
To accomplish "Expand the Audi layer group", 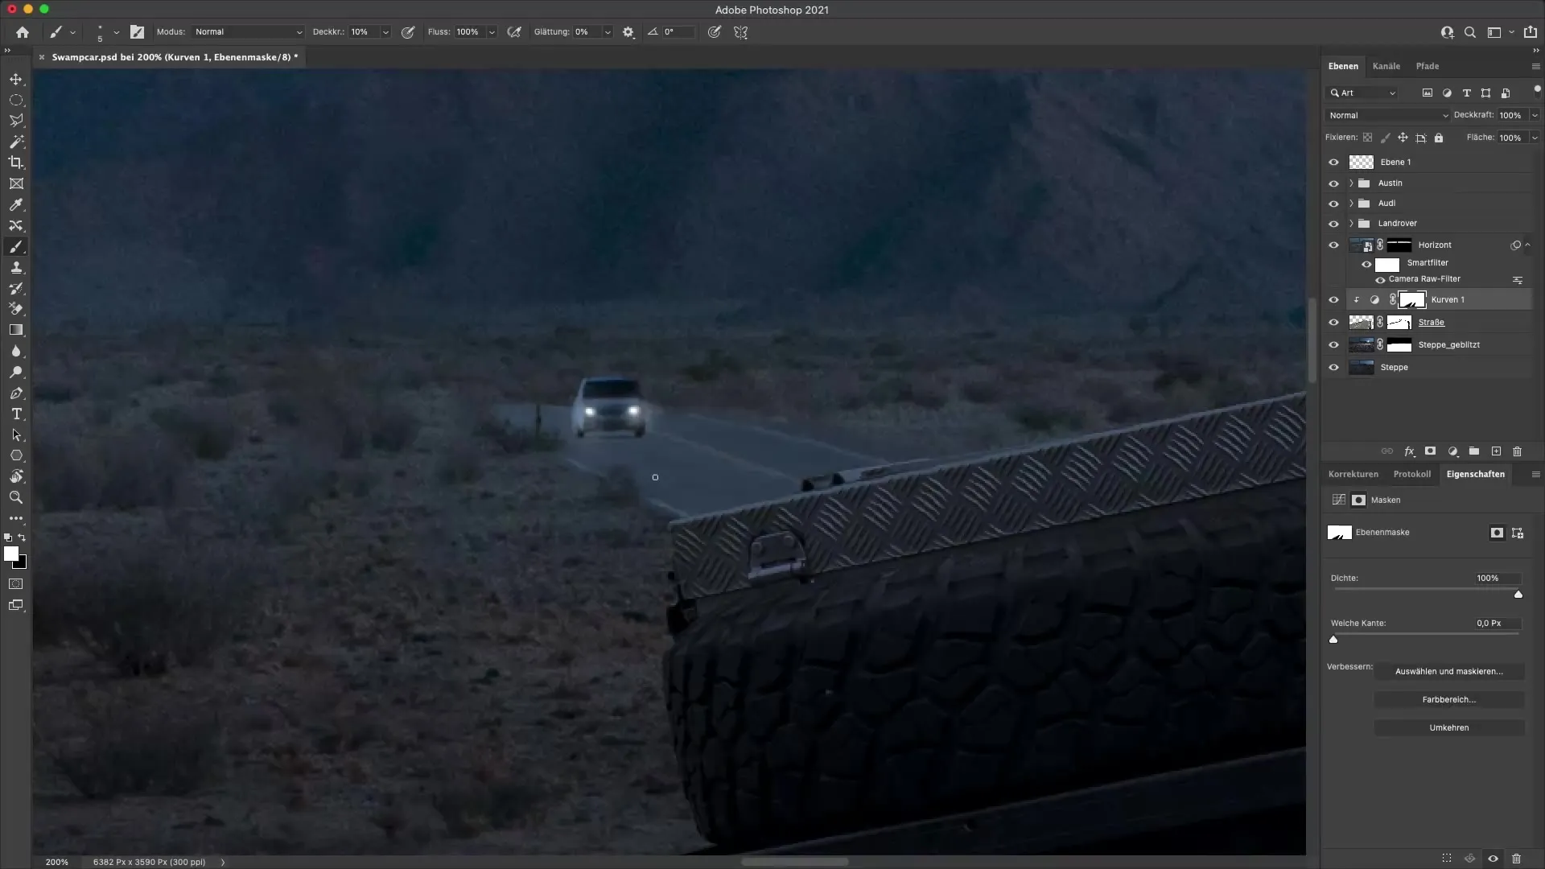I will point(1351,204).
